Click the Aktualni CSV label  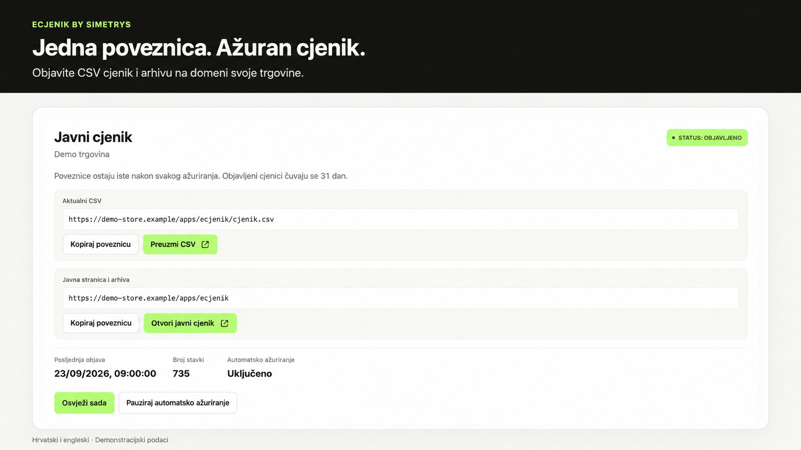[x=82, y=201]
